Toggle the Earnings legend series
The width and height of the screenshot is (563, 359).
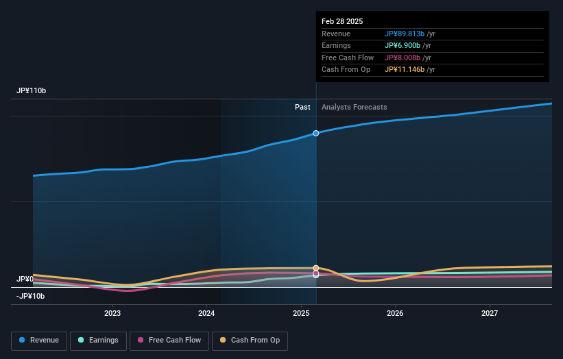(x=98, y=341)
